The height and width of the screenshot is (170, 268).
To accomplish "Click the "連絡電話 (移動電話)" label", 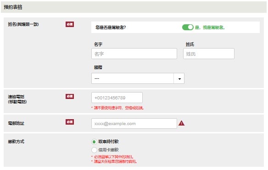I will (17, 99).
